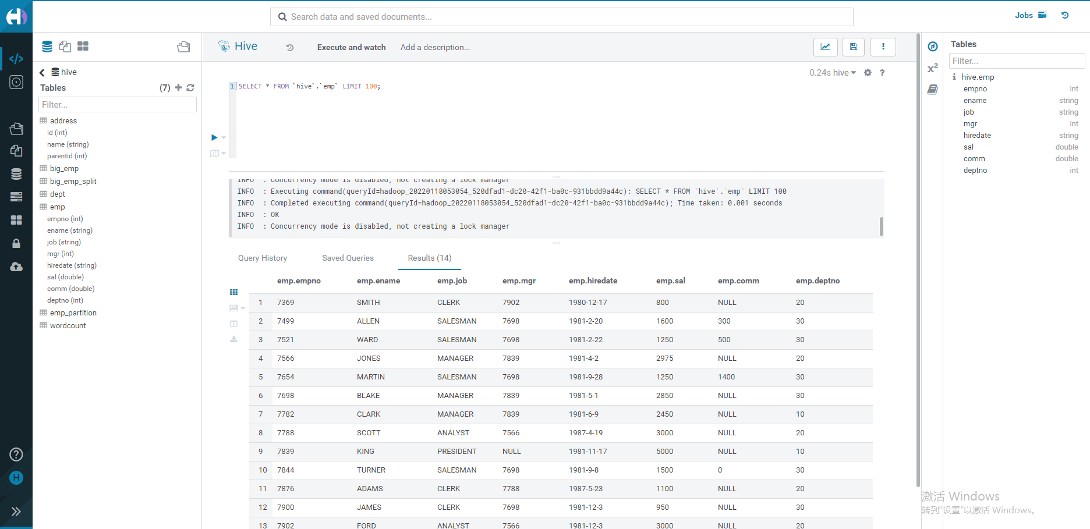
Task: Switch to the Query History tab
Action: click(263, 258)
